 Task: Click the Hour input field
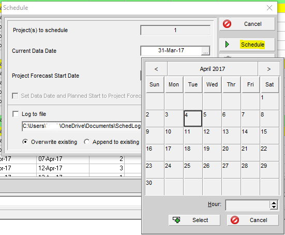click(x=248, y=205)
